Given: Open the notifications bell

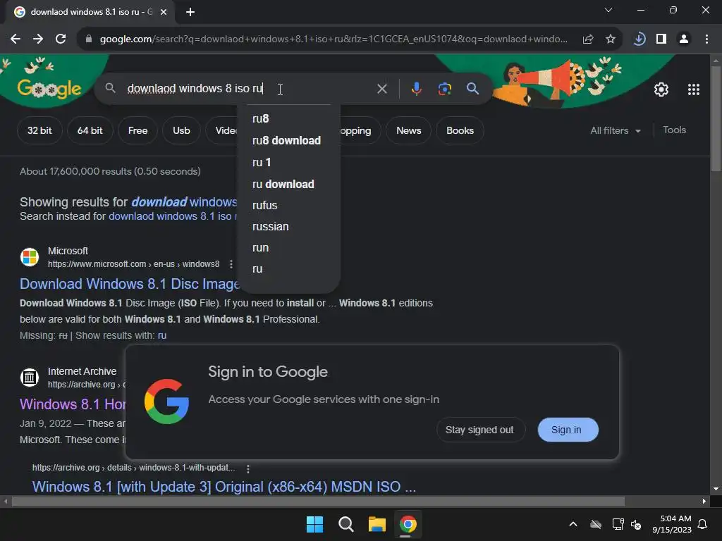Looking at the screenshot, I should pyautogui.click(x=703, y=524).
